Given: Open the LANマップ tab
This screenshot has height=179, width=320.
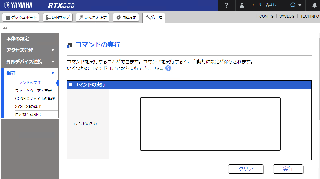Looking at the screenshot, I should click(58, 17).
